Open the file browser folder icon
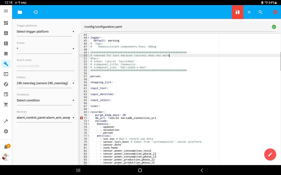The image size is (281, 175). tap(19, 12)
